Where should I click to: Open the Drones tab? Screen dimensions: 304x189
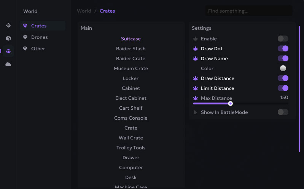pyautogui.click(x=39, y=37)
